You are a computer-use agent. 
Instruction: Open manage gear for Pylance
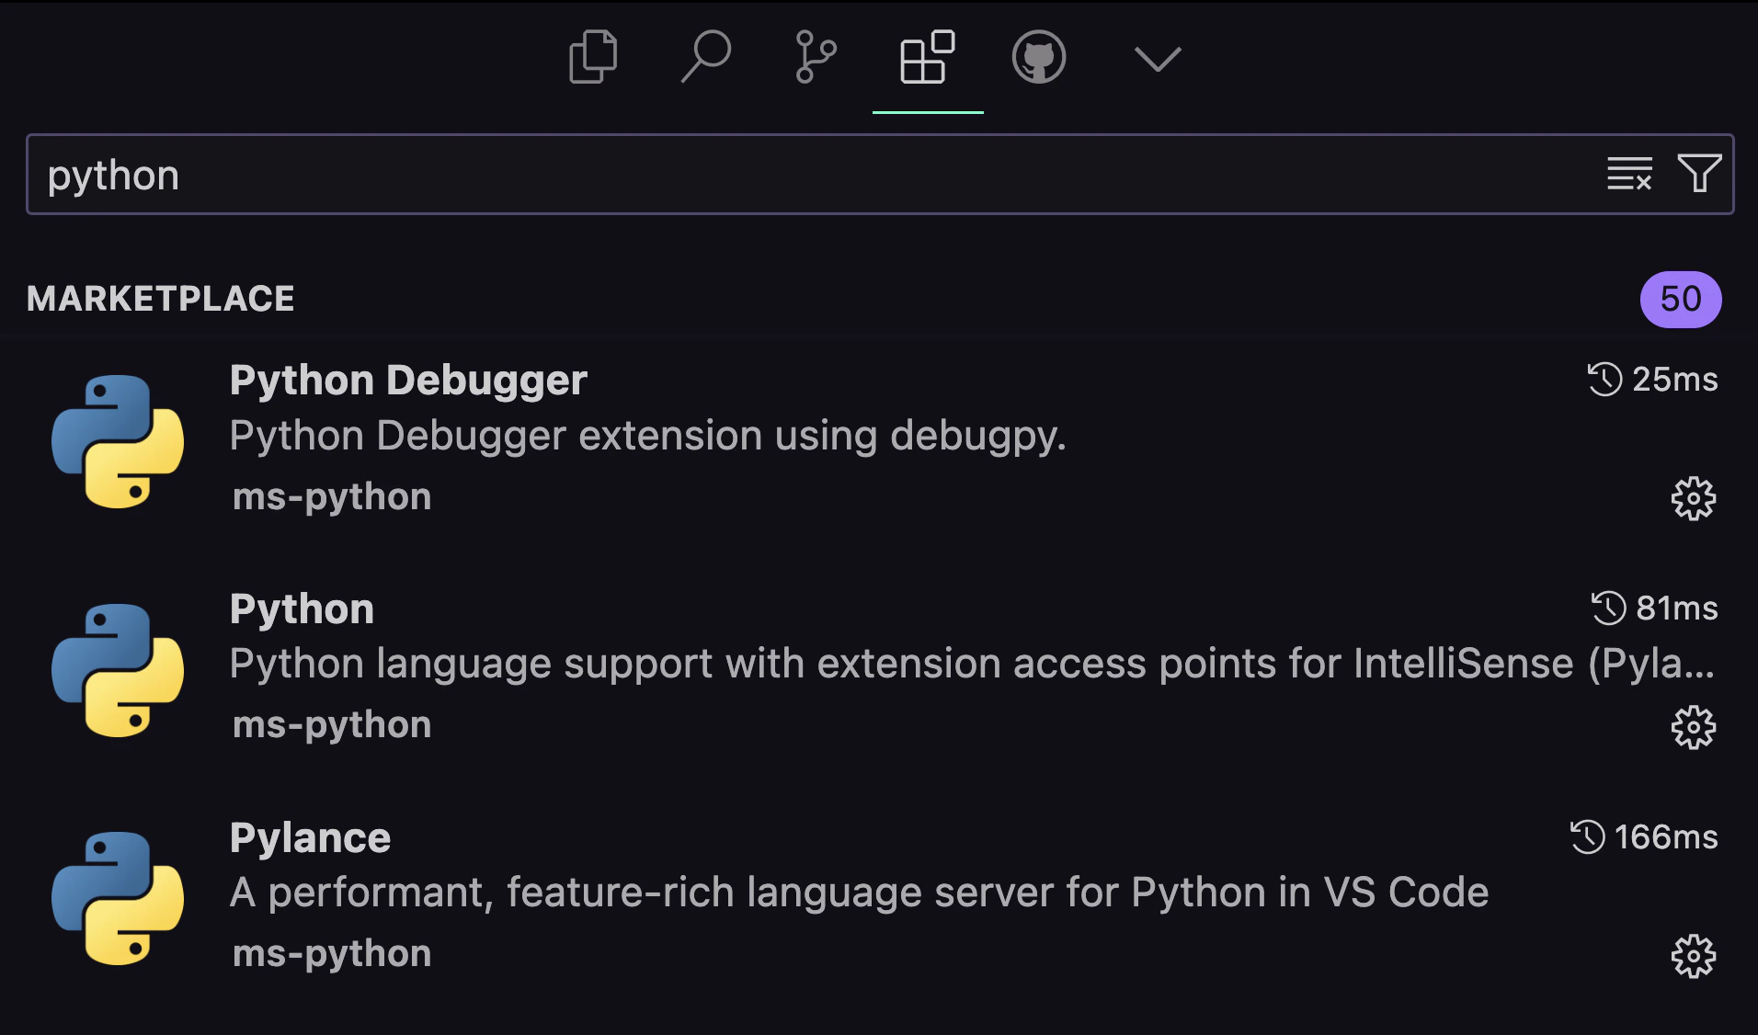(x=1694, y=957)
